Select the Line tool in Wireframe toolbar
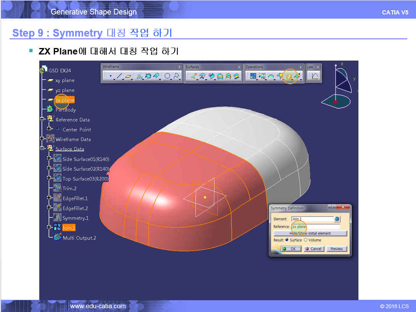The image size is (416, 312). (119, 77)
